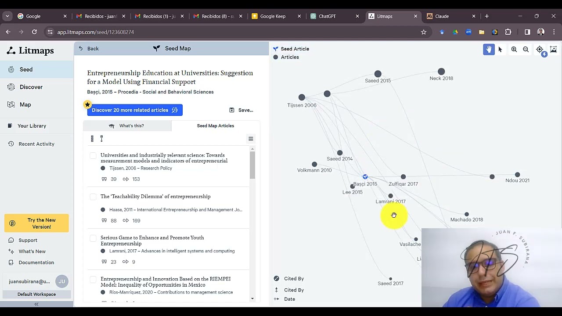
Task: Open the Chrome three-dot menu
Action: [554, 32]
